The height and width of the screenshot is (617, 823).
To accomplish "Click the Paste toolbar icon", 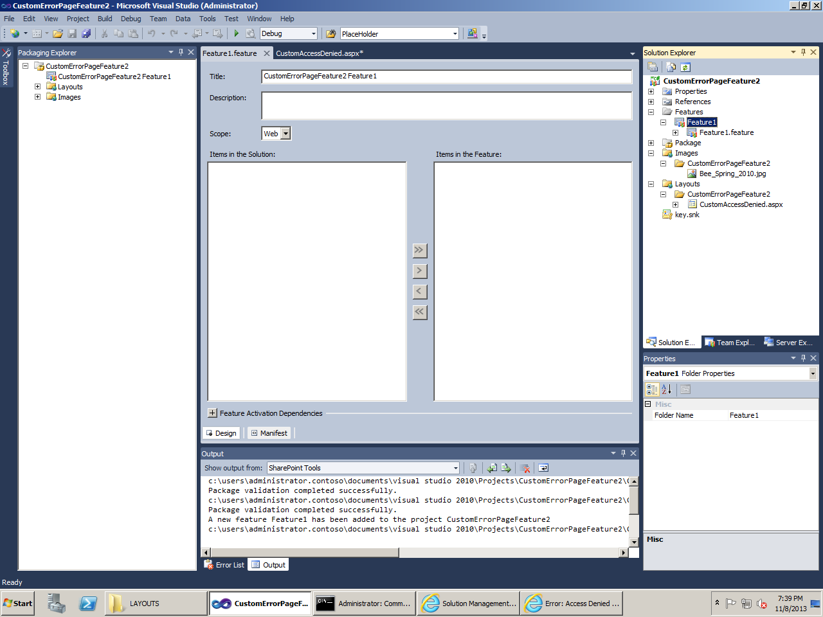I will 133,33.
